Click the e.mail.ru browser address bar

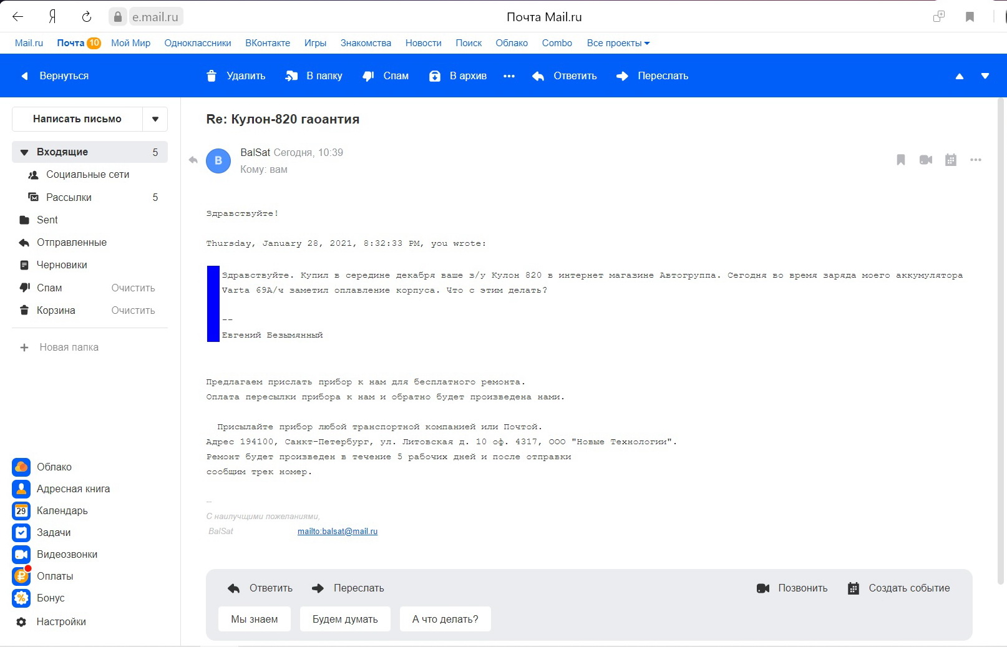(155, 17)
